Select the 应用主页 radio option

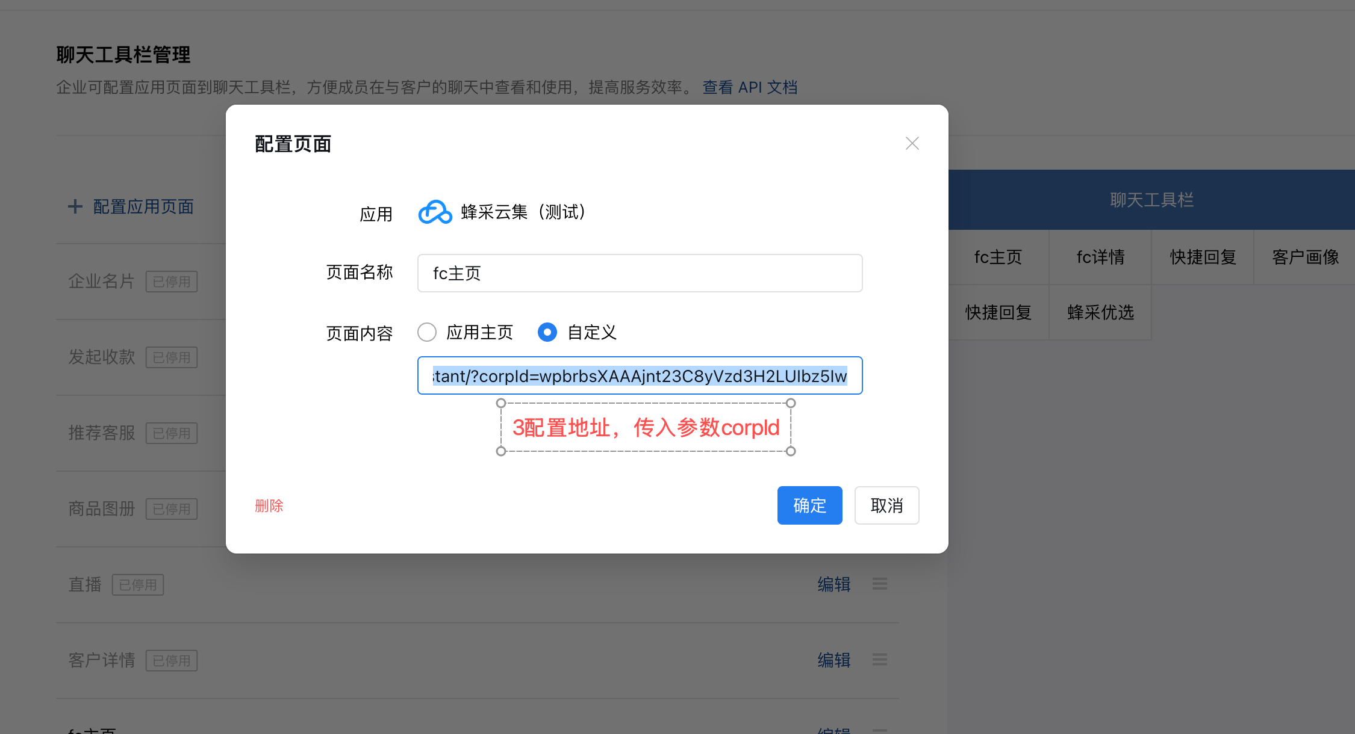[427, 332]
